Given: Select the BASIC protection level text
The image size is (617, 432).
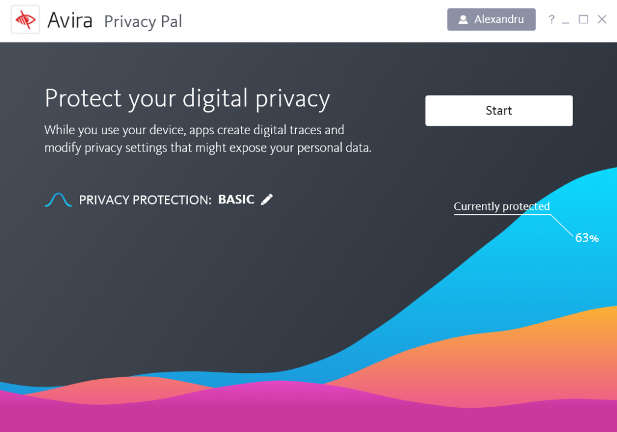Looking at the screenshot, I should click(x=236, y=200).
